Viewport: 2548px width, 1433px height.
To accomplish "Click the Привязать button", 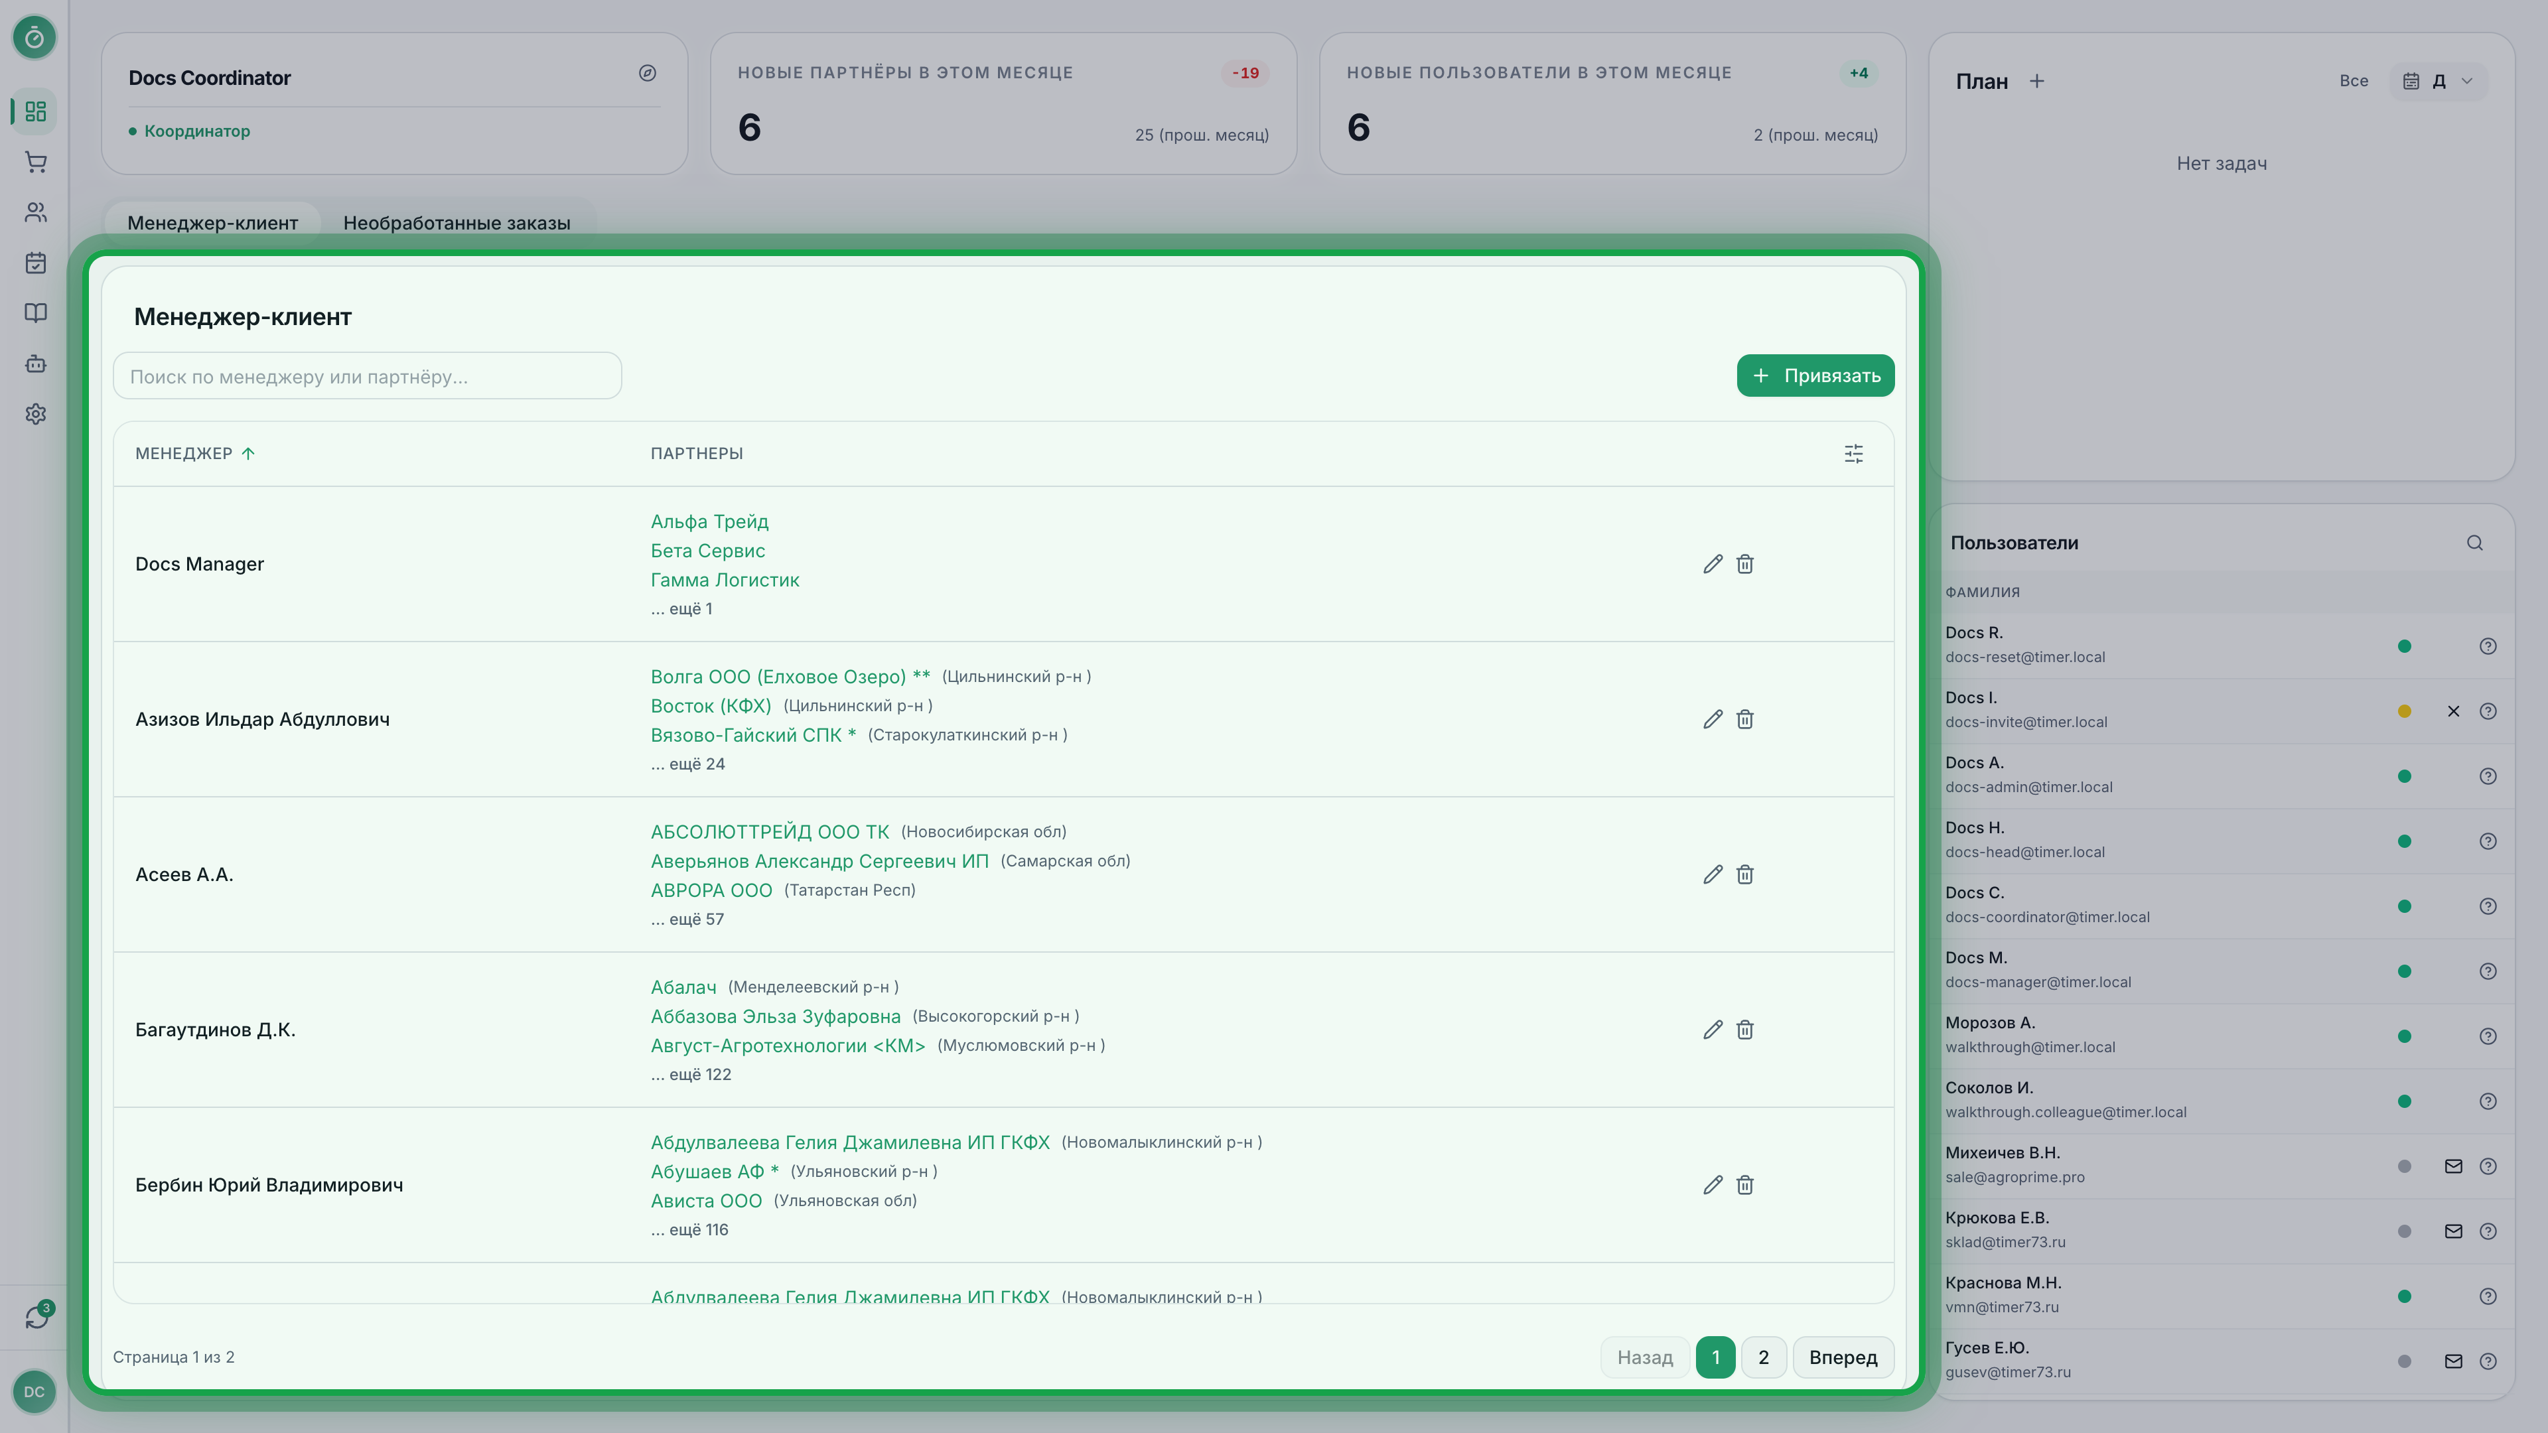I will point(1815,375).
